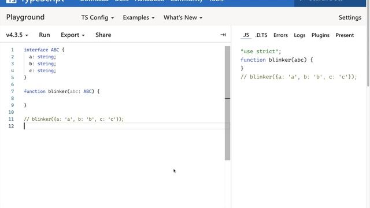Open the TS Config dropdown
Viewport: 370px width, 208px height.
[x=98, y=18]
